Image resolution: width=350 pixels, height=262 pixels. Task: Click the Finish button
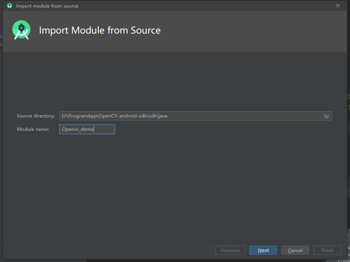(327, 250)
